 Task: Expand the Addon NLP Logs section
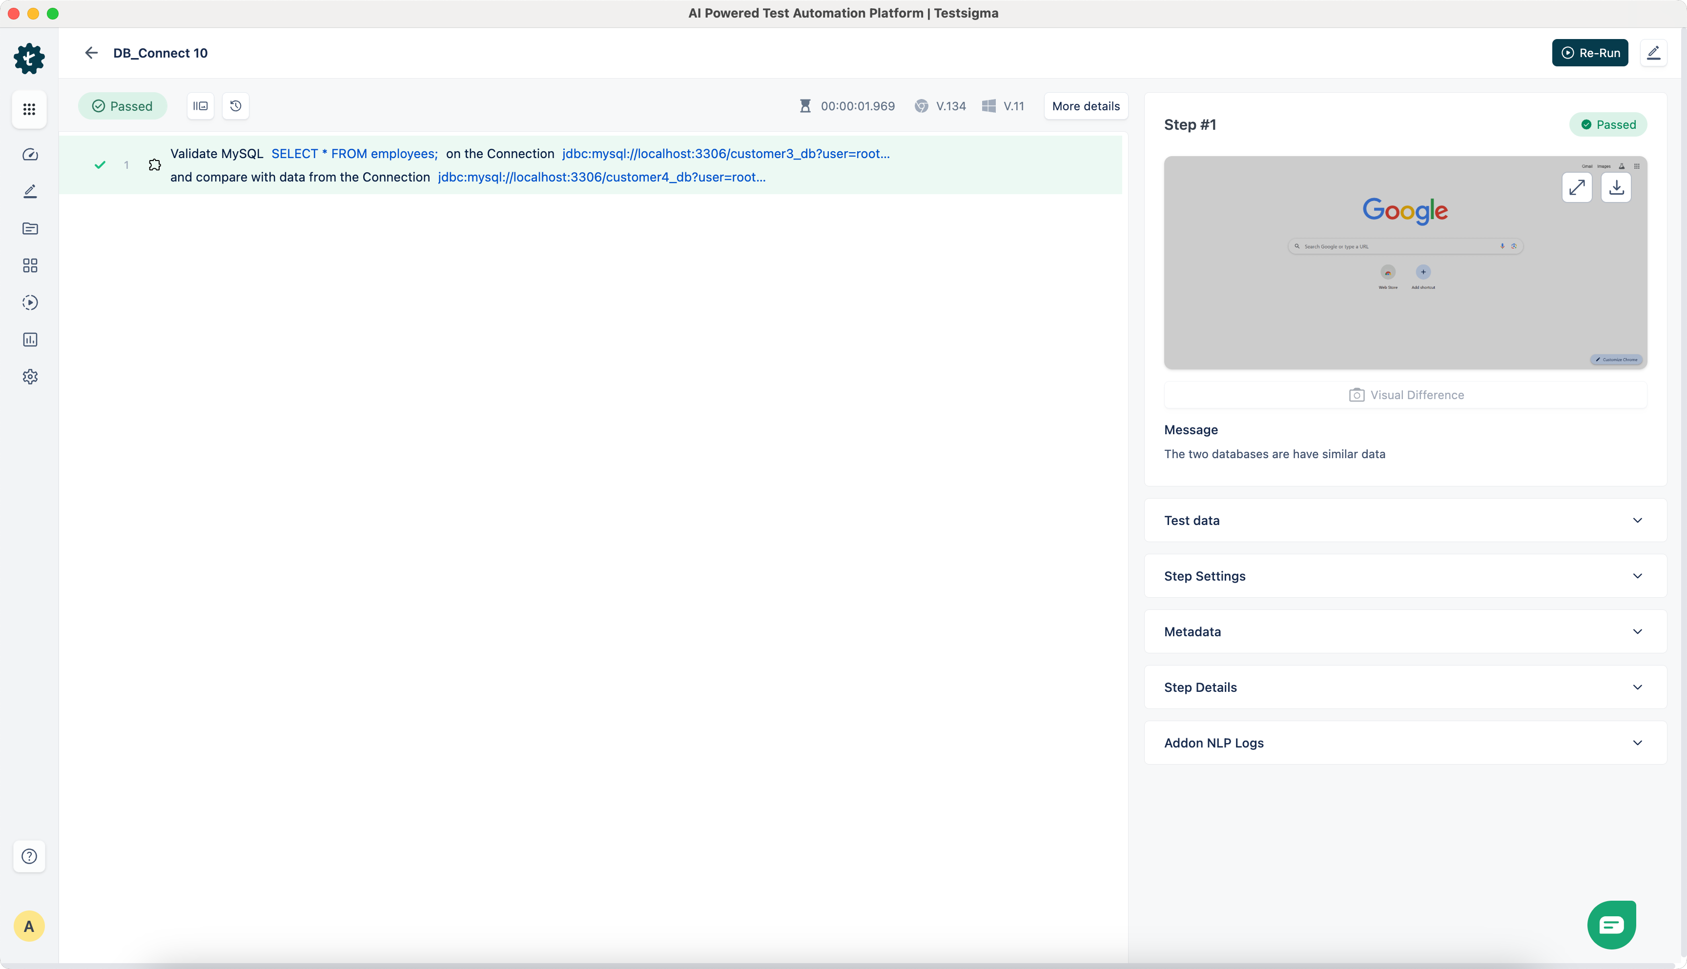click(x=1405, y=743)
